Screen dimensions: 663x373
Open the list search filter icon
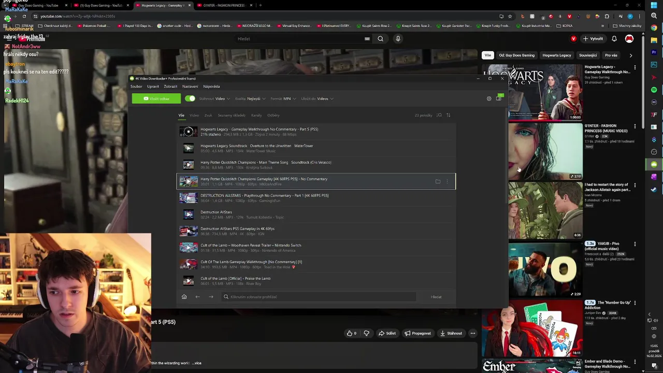click(439, 115)
